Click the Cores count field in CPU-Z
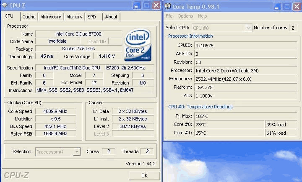This screenshot has width=302, height=182. pyautogui.click(x=109, y=151)
